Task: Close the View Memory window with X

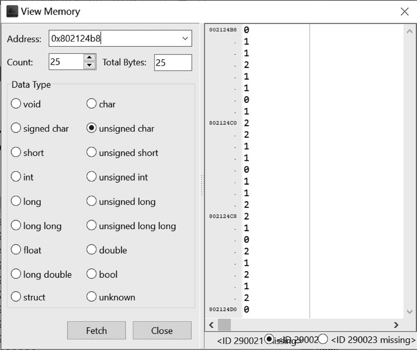Action: [405, 11]
